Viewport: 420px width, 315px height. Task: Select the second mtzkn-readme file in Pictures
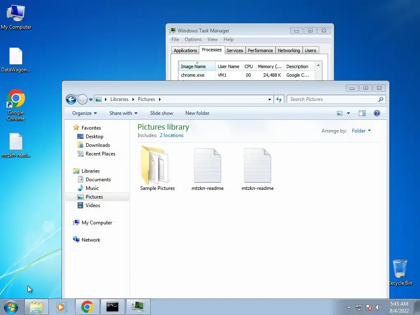258,169
